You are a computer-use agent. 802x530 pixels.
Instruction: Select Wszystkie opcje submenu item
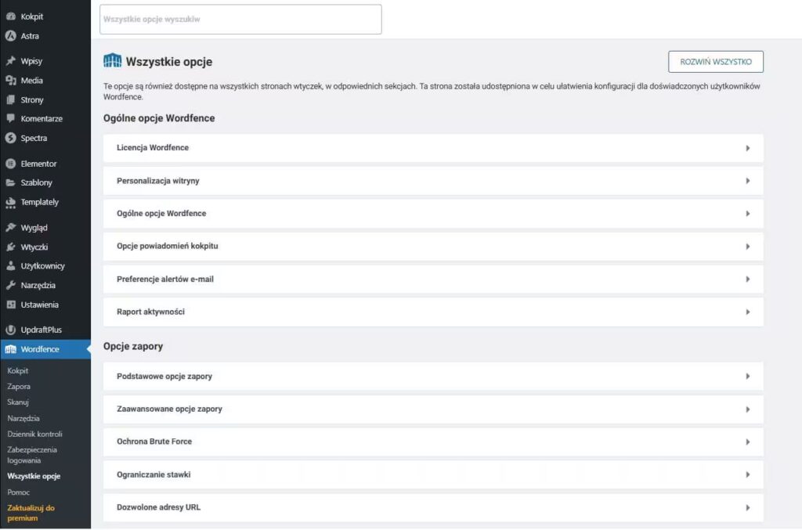[x=34, y=476]
